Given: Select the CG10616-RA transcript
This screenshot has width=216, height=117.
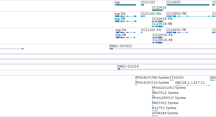Looking at the screenshot, I should pyautogui.click(x=158, y=21).
